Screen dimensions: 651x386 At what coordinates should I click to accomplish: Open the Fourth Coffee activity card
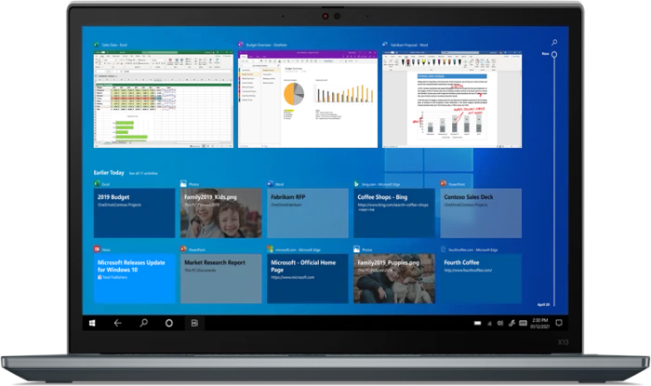click(x=481, y=278)
